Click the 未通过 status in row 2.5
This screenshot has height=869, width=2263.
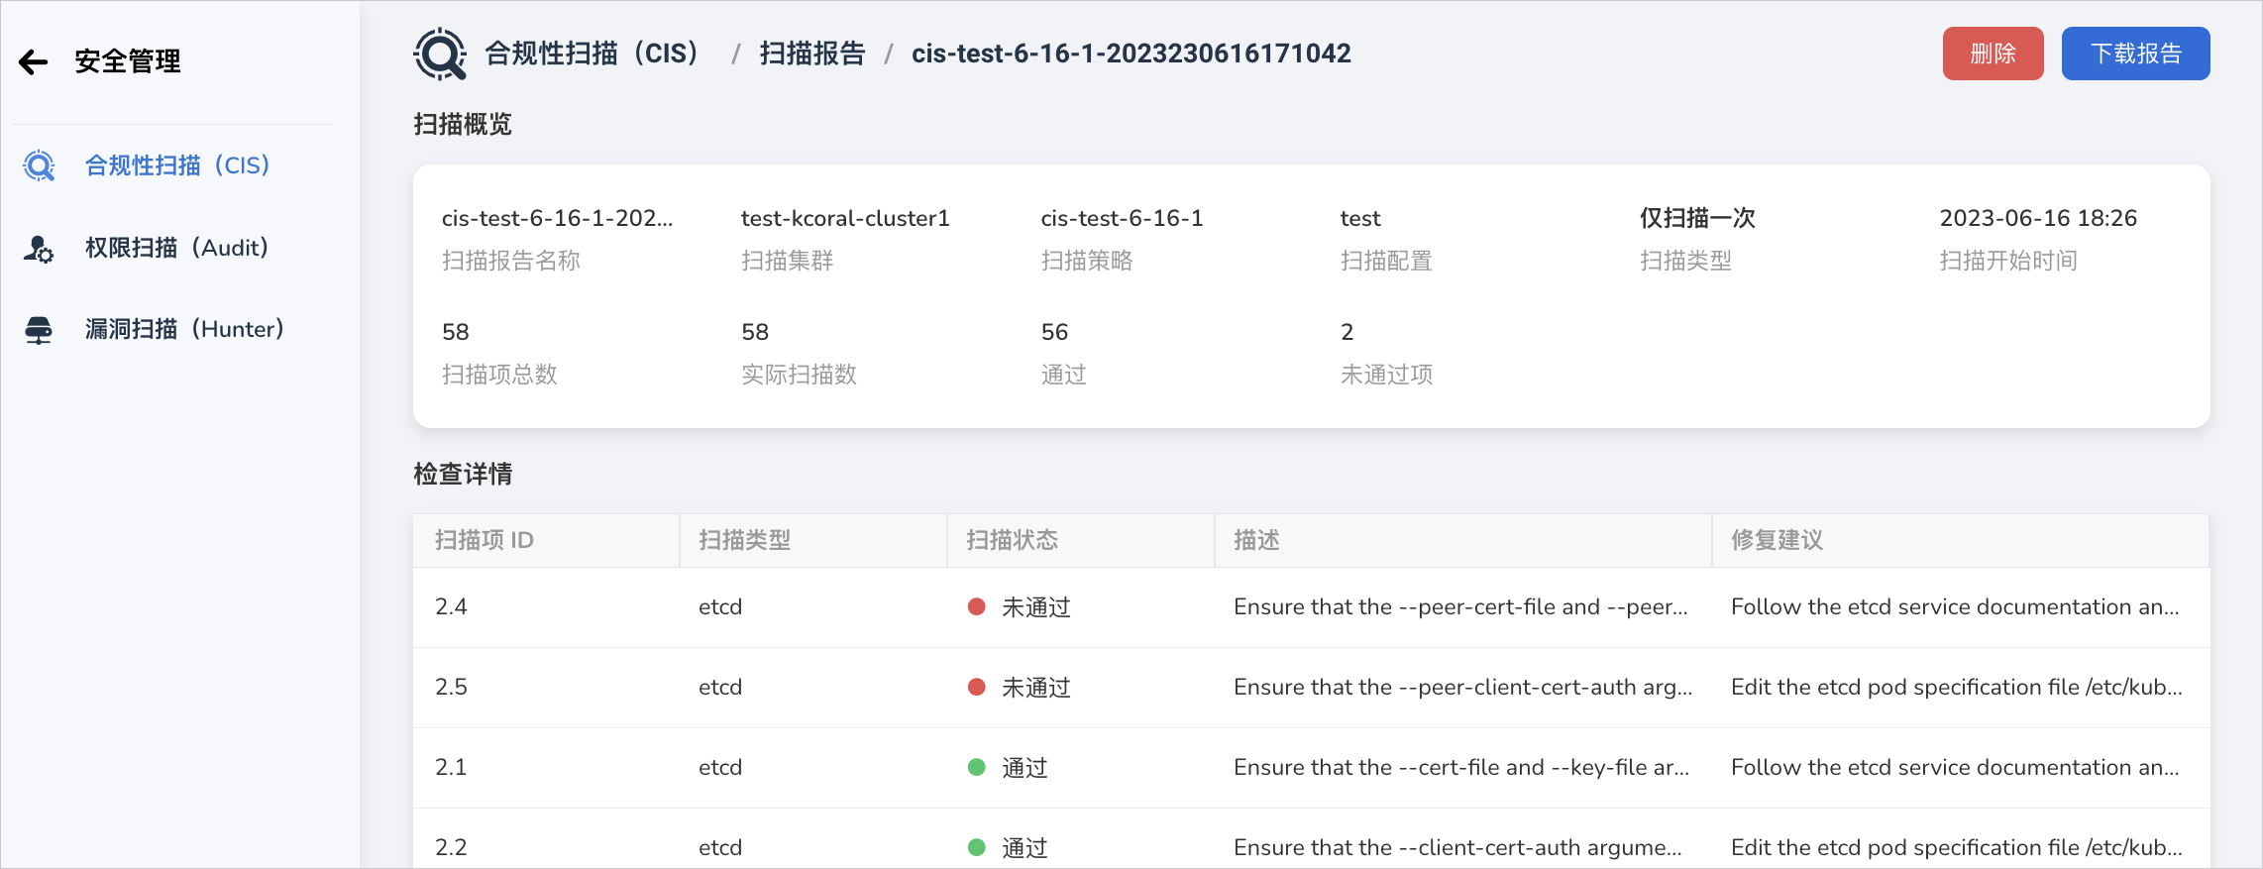[1020, 687]
